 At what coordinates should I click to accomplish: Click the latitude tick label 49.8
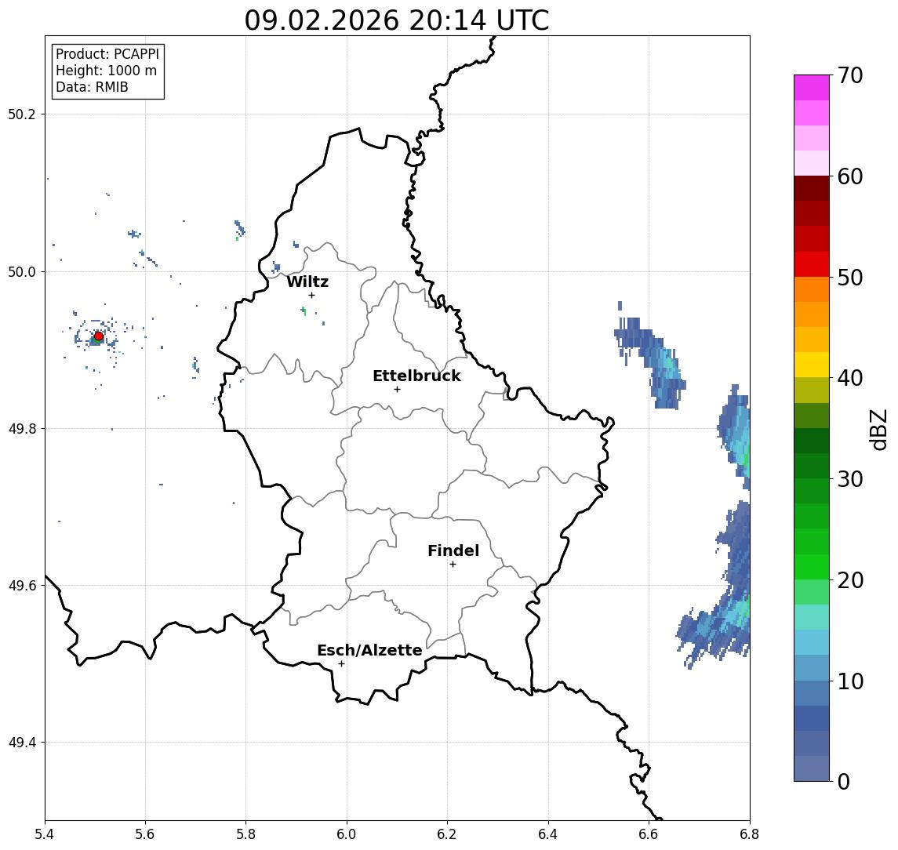tap(22, 428)
